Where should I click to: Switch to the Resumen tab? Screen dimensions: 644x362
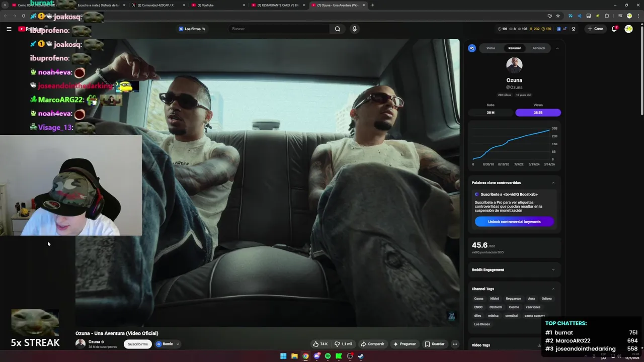[515, 48]
